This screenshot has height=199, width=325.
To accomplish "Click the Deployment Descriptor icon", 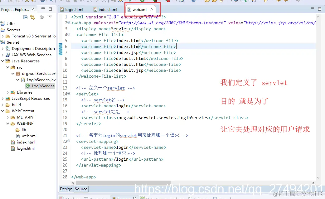I will pyautogui.click(x=8, y=49).
